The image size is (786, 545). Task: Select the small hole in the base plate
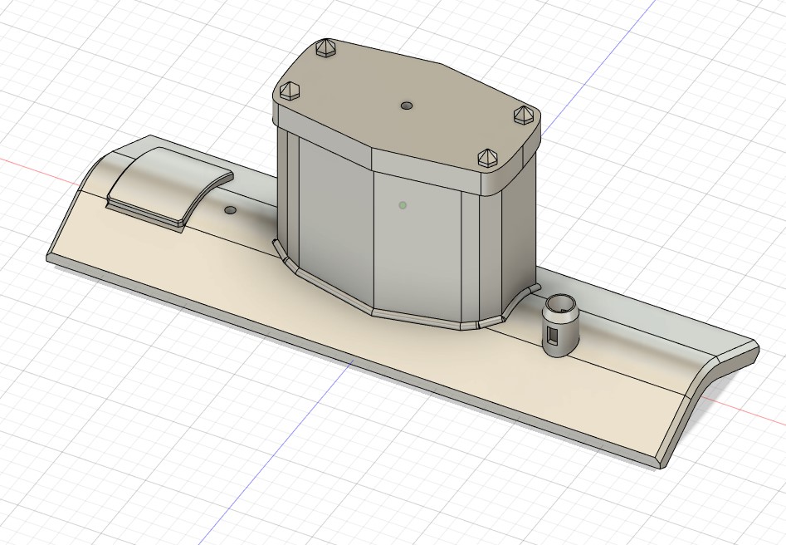click(231, 211)
